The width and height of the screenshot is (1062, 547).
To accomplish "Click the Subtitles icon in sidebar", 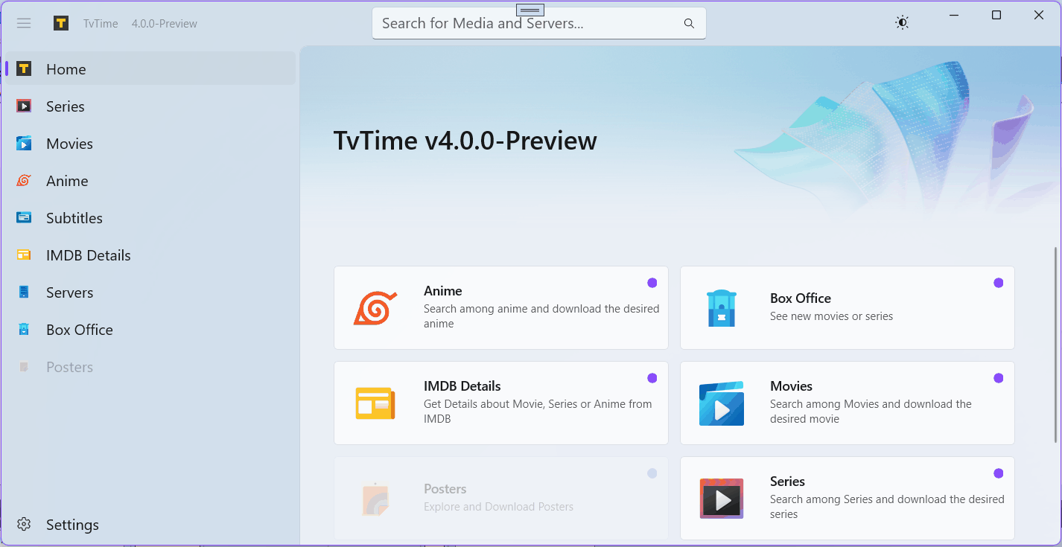I will (x=24, y=217).
